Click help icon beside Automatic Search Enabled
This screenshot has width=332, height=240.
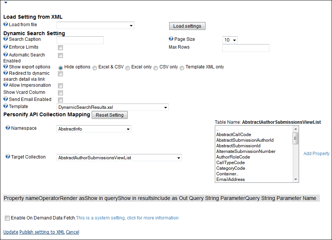(6, 54)
